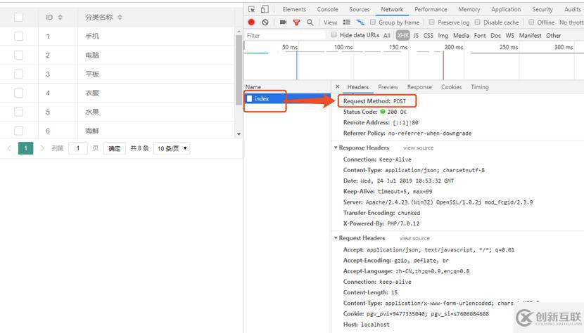Enable Hide data URLs checkbox
This screenshot has height=333, width=584.
coord(334,34)
